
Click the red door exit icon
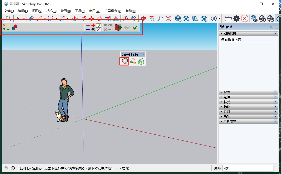coord(118,27)
